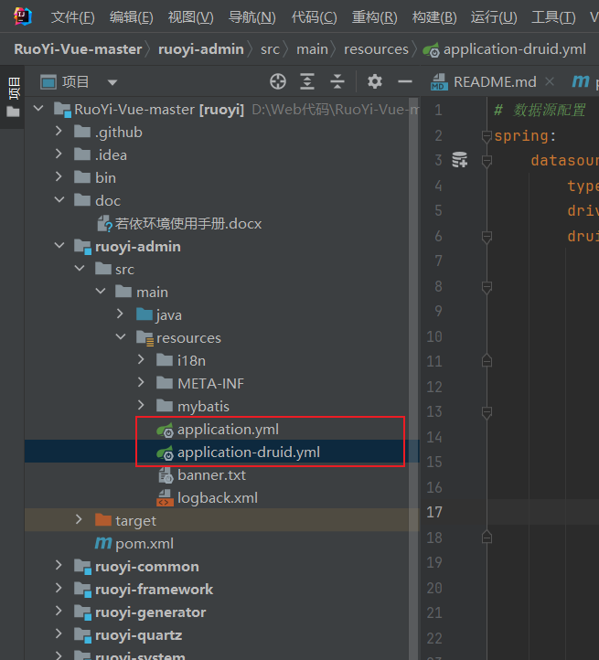Click the java folder icon

pyautogui.click(x=144, y=314)
